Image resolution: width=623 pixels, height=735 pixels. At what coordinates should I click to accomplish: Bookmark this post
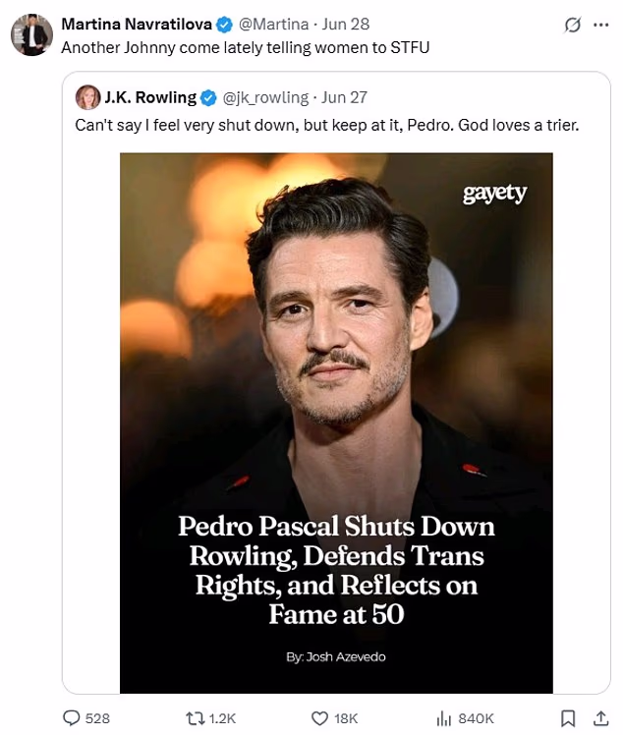567,718
